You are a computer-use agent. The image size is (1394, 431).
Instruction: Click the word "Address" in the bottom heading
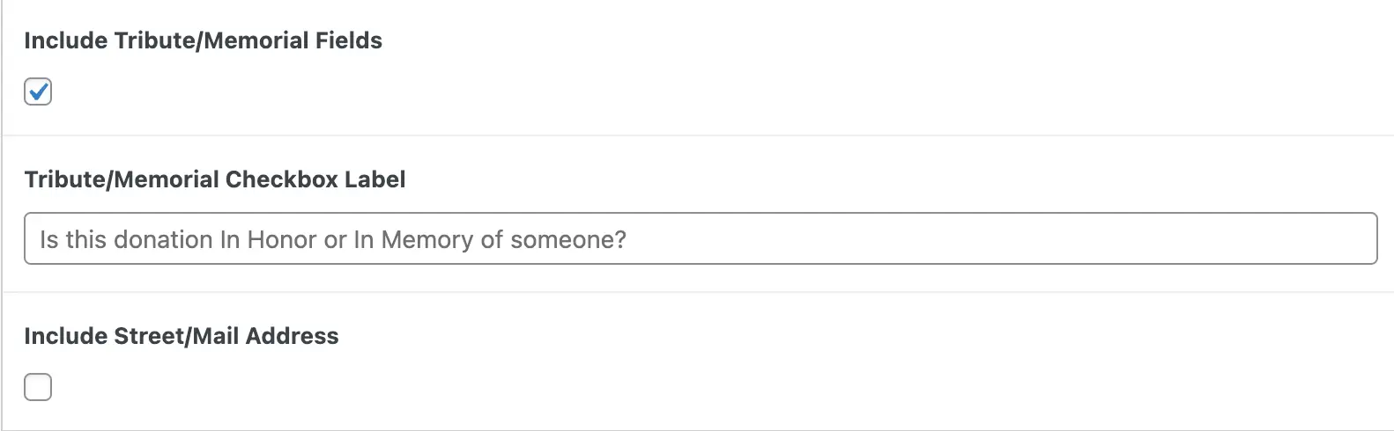293,336
